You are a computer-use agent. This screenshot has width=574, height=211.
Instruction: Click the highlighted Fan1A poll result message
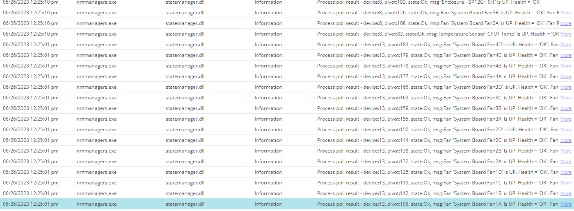click(438, 204)
